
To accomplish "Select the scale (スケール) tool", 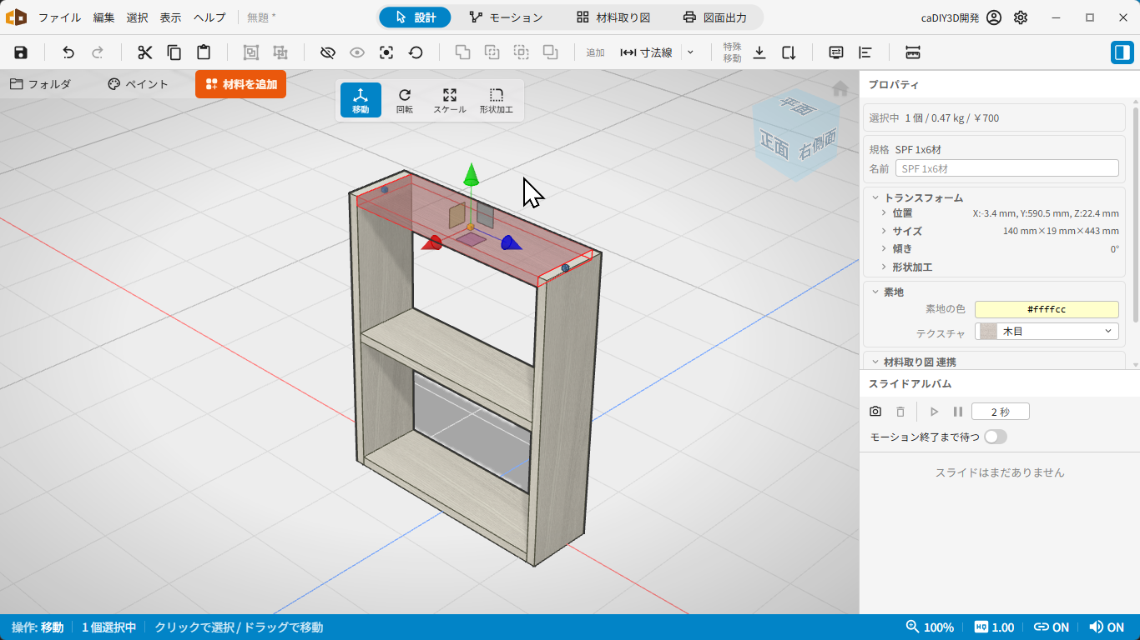I will point(450,100).
